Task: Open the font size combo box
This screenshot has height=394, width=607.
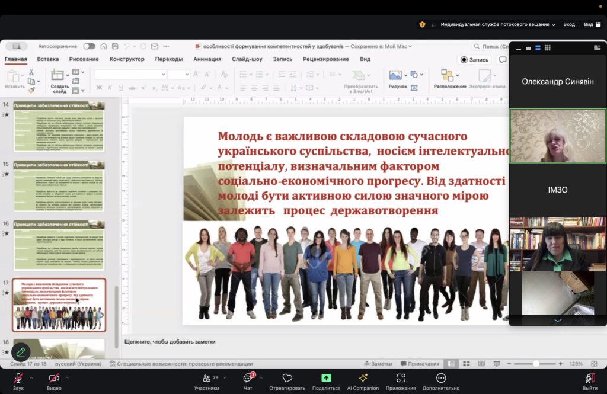Action: 178,74
